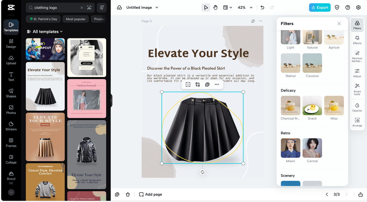The image size is (367, 202).
Task: Open the Shapes sidebar panel
Action: (x=11, y=93)
